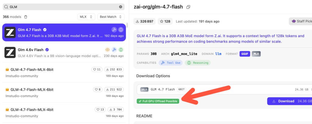Viewport: 312px width, 124px height.
Task: Click the reasoning icon on Glm 4.7 Flash row
Action: (x=121, y=30)
